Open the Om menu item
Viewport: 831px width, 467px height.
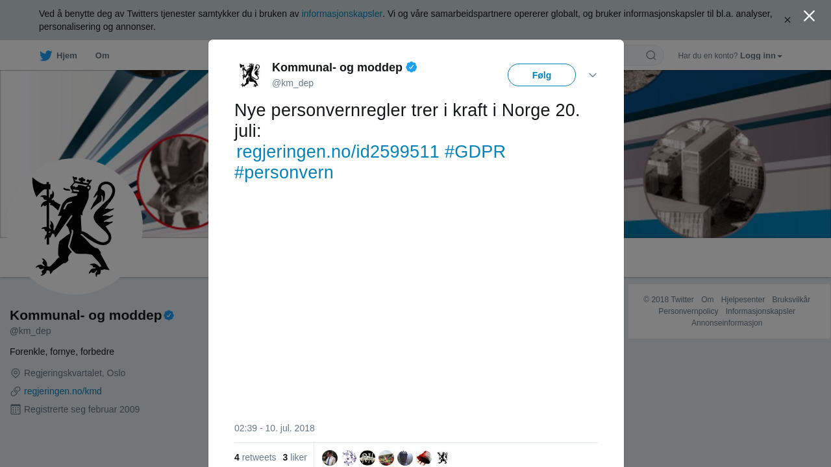coord(102,56)
